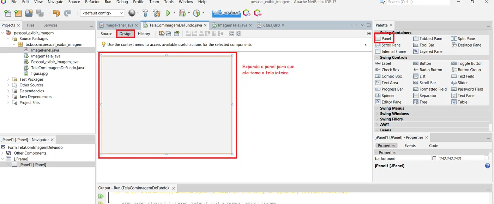Switch to Design view
Viewport: 494px width, 204px height.
click(125, 34)
